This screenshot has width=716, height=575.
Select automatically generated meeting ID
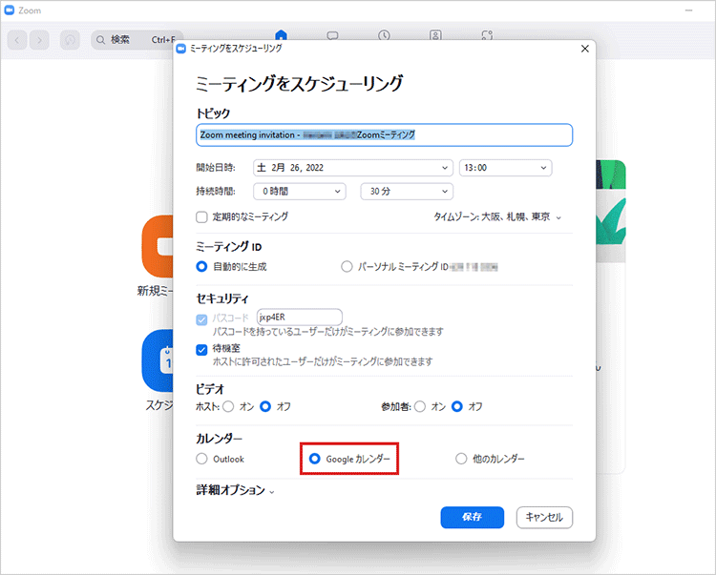[201, 267]
